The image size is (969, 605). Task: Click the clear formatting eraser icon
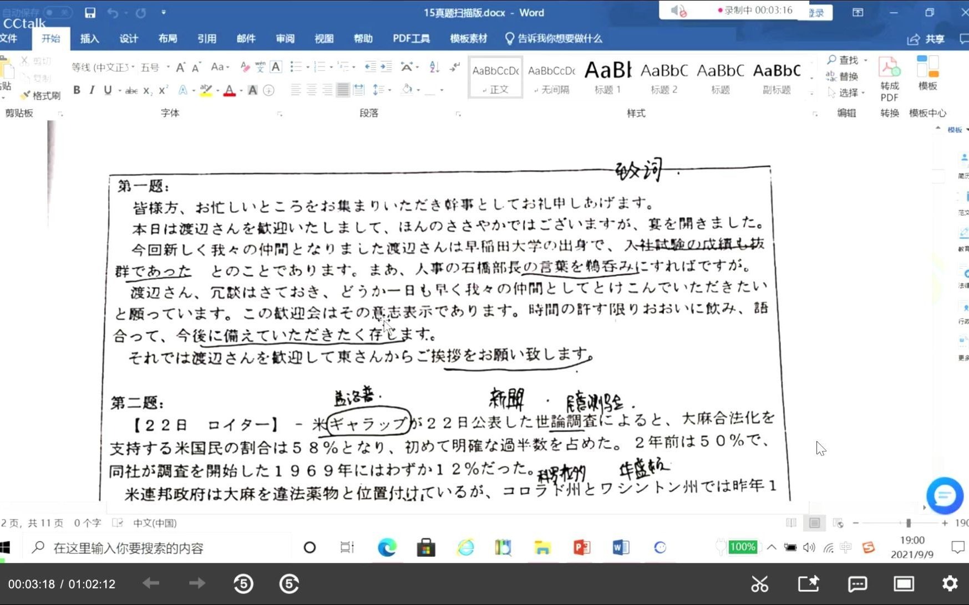[x=245, y=67]
